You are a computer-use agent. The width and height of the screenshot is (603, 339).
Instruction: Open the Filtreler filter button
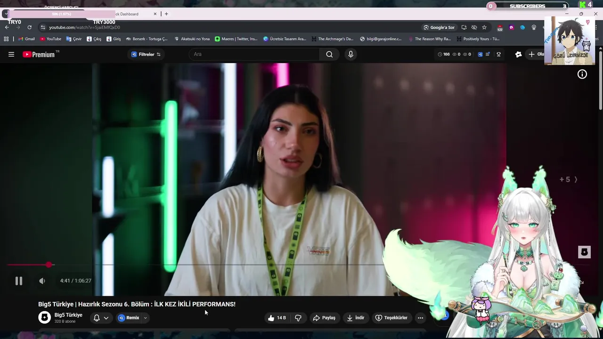point(146,54)
